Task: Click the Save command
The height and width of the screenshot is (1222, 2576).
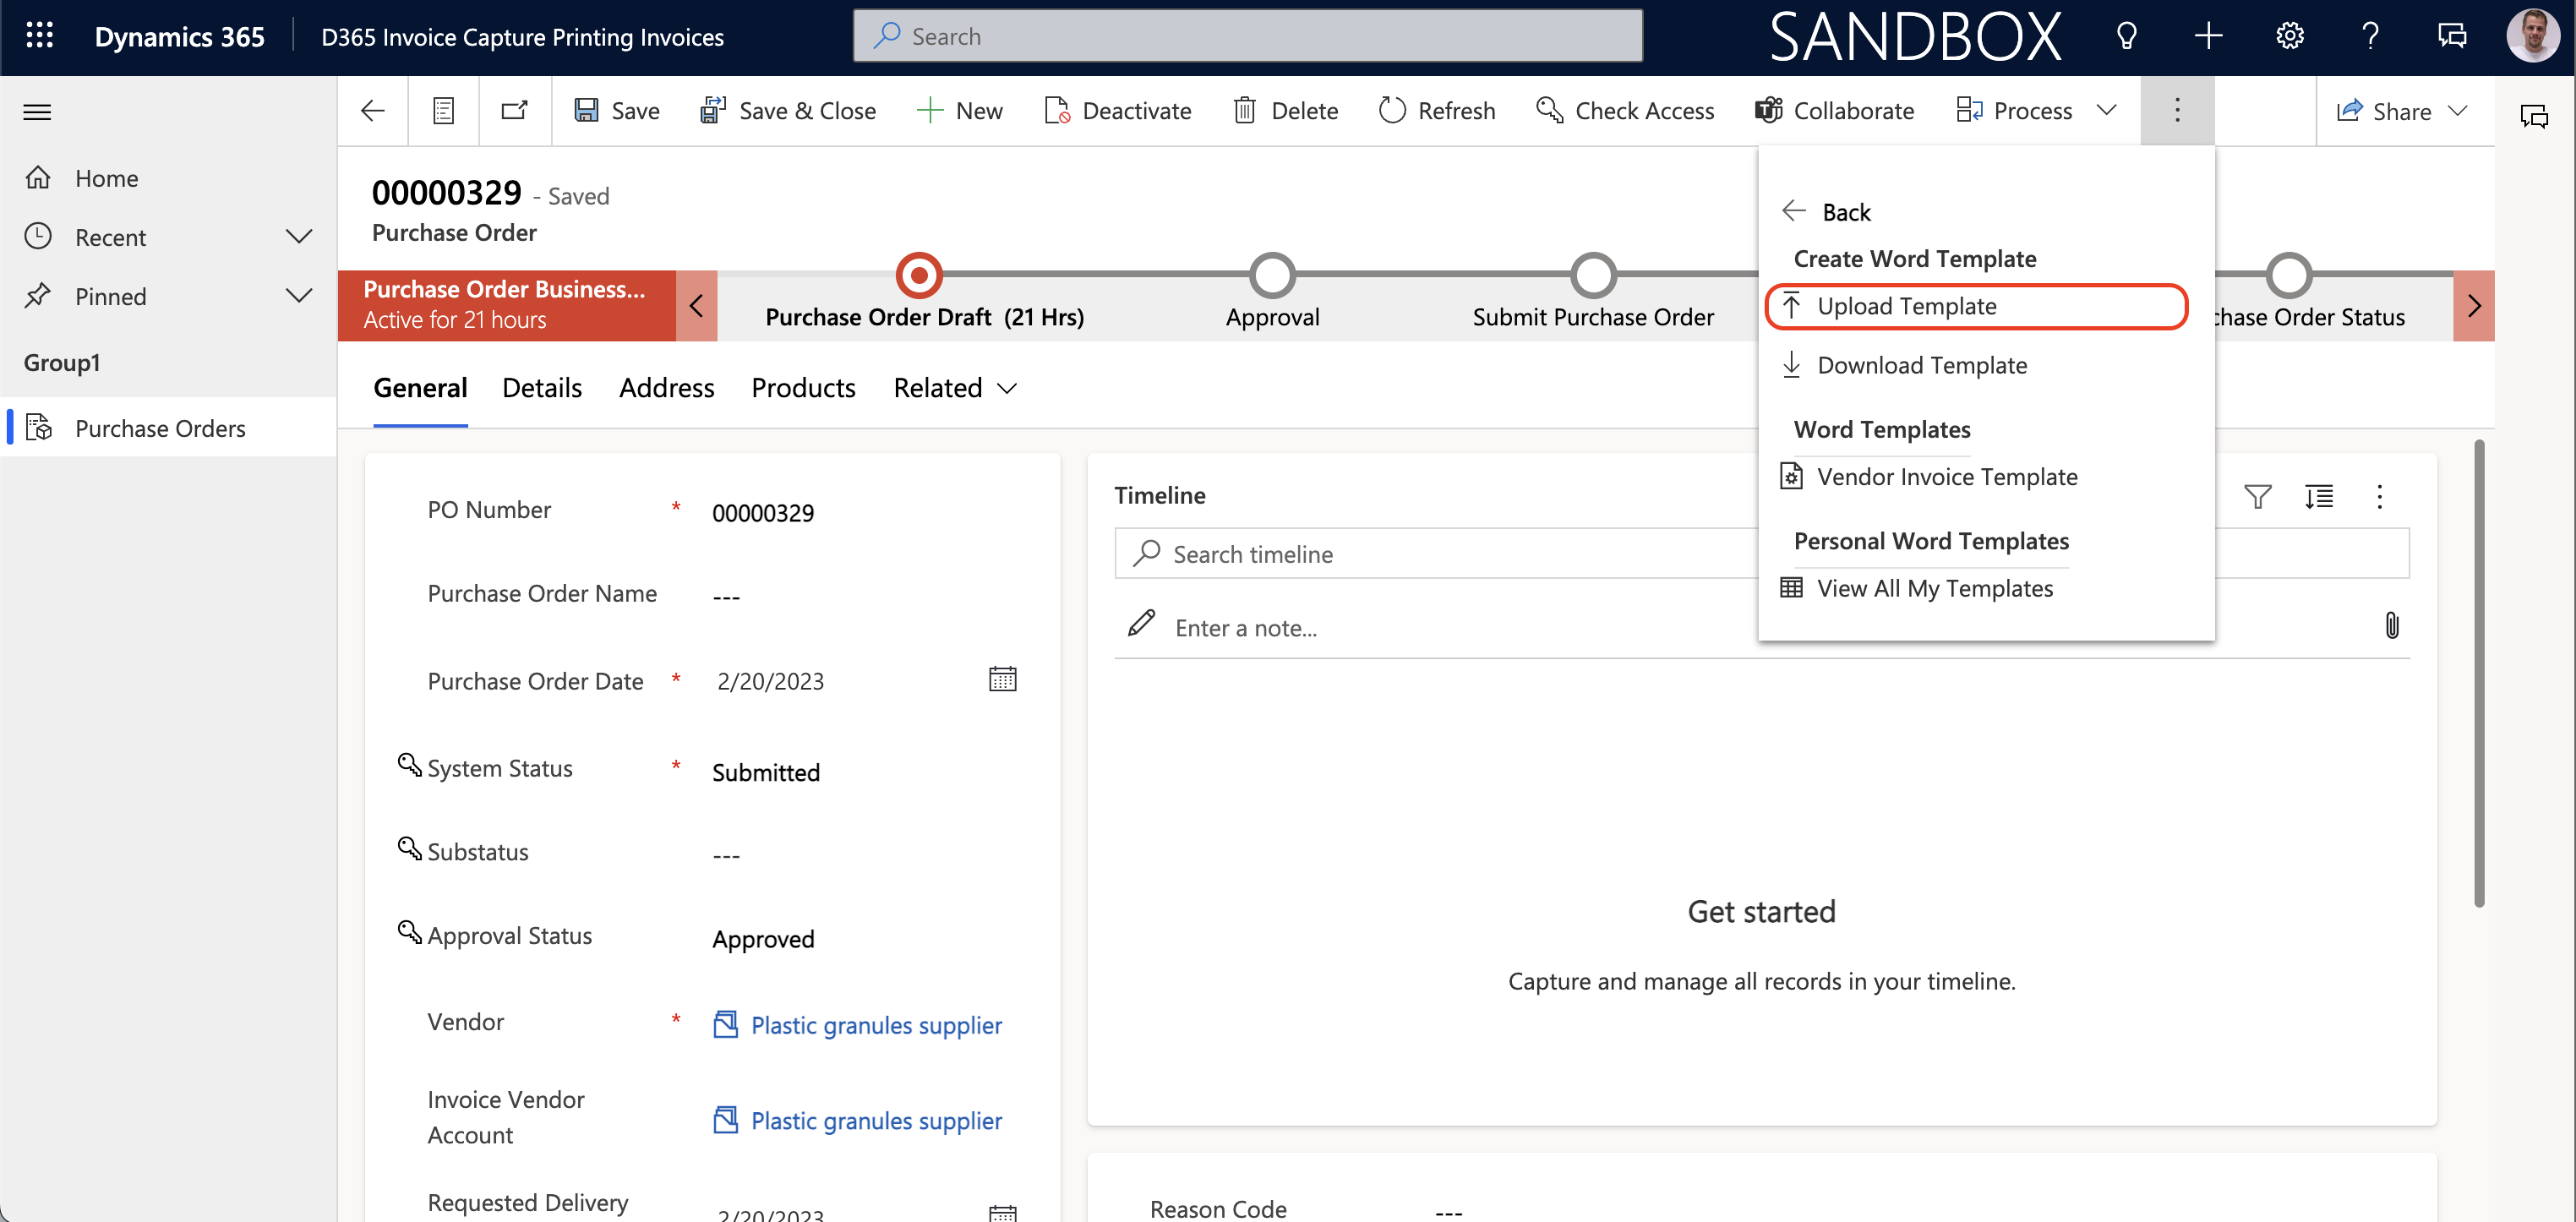Action: point(616,111)
